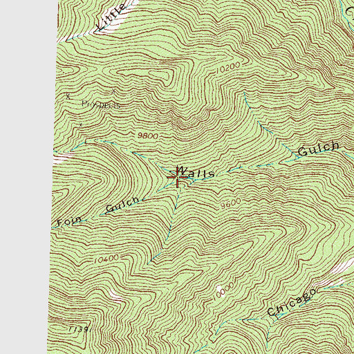Click the Little label at top left
Viewport: 354px width, 354px height.
pyautogui.click(x=111, y=17)
